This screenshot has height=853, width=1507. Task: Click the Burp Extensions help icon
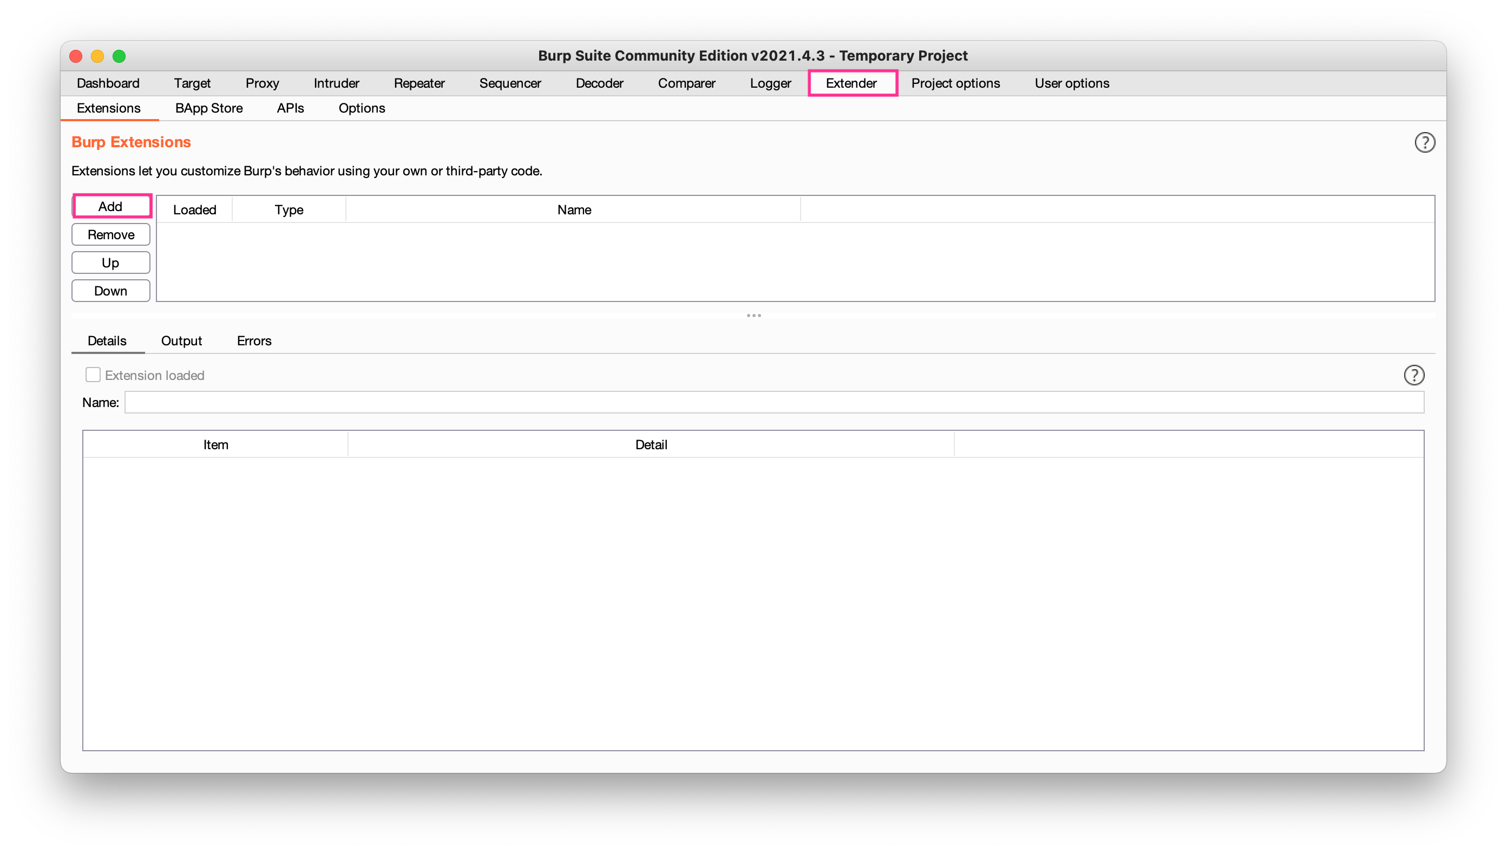pyautogui.click(x=1424, y=142)
